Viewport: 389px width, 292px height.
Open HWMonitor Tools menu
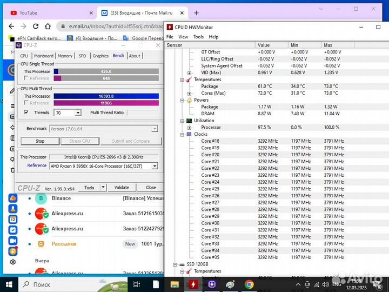coord(198,37)
